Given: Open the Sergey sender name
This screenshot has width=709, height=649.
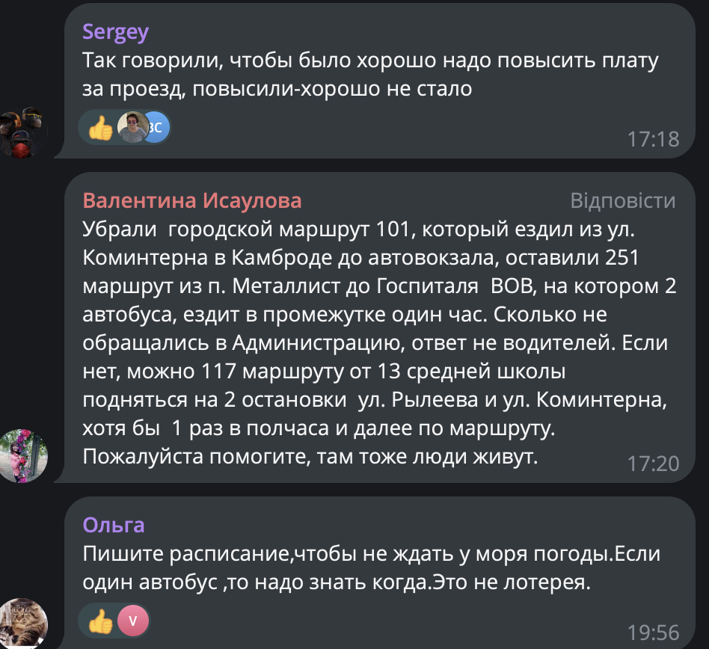Looking at the screenshot, I should coord(116,31).
